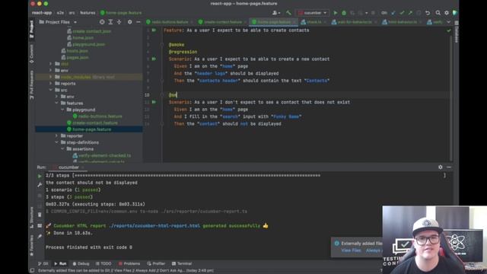
Task: Click the features breadcrumb in navigation bar
Action: (88, 13)
